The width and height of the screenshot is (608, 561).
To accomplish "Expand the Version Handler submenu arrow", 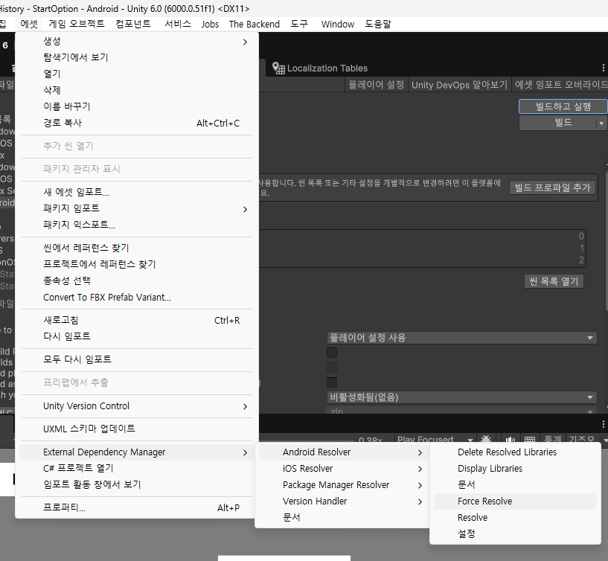I will coord(420,501).
